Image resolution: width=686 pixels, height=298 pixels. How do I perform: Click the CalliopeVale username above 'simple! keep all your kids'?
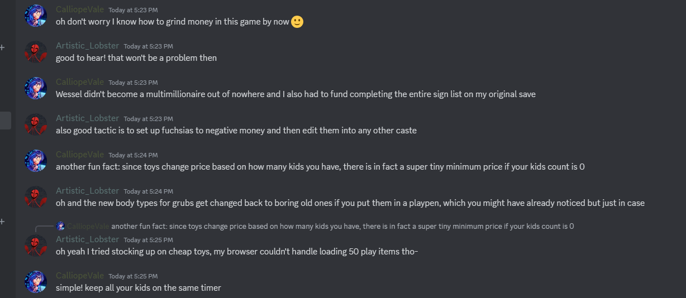pos(80,276)
